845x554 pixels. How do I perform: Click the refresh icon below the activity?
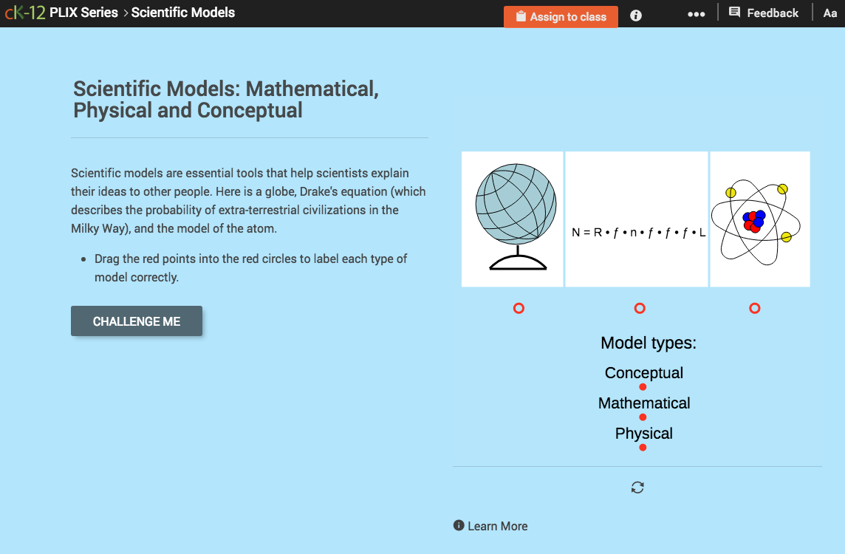coord(637,487)
